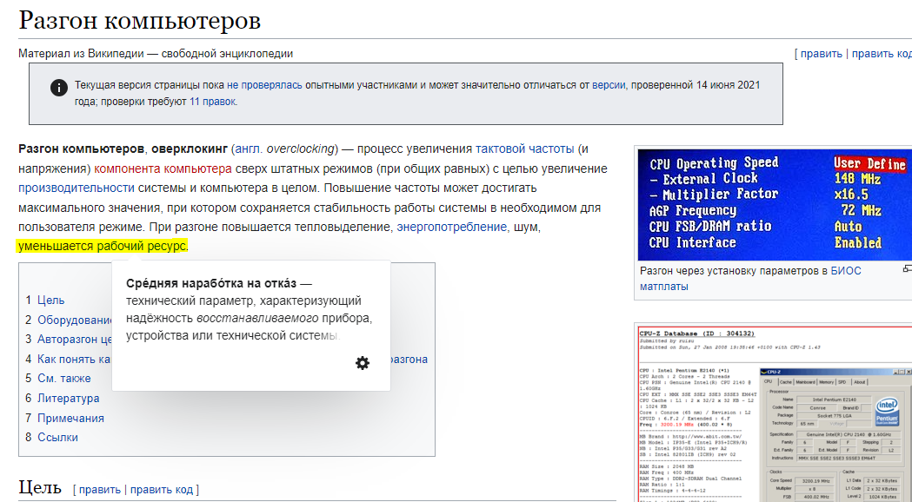
Task: Open the page preview settings gear
Action: click(x=363, y=363)
